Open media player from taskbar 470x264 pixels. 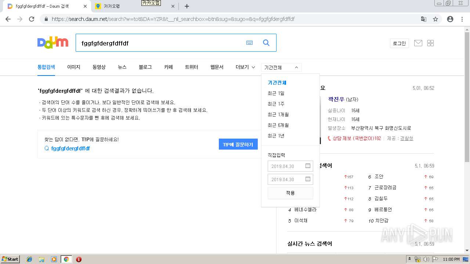pos(54,259)
